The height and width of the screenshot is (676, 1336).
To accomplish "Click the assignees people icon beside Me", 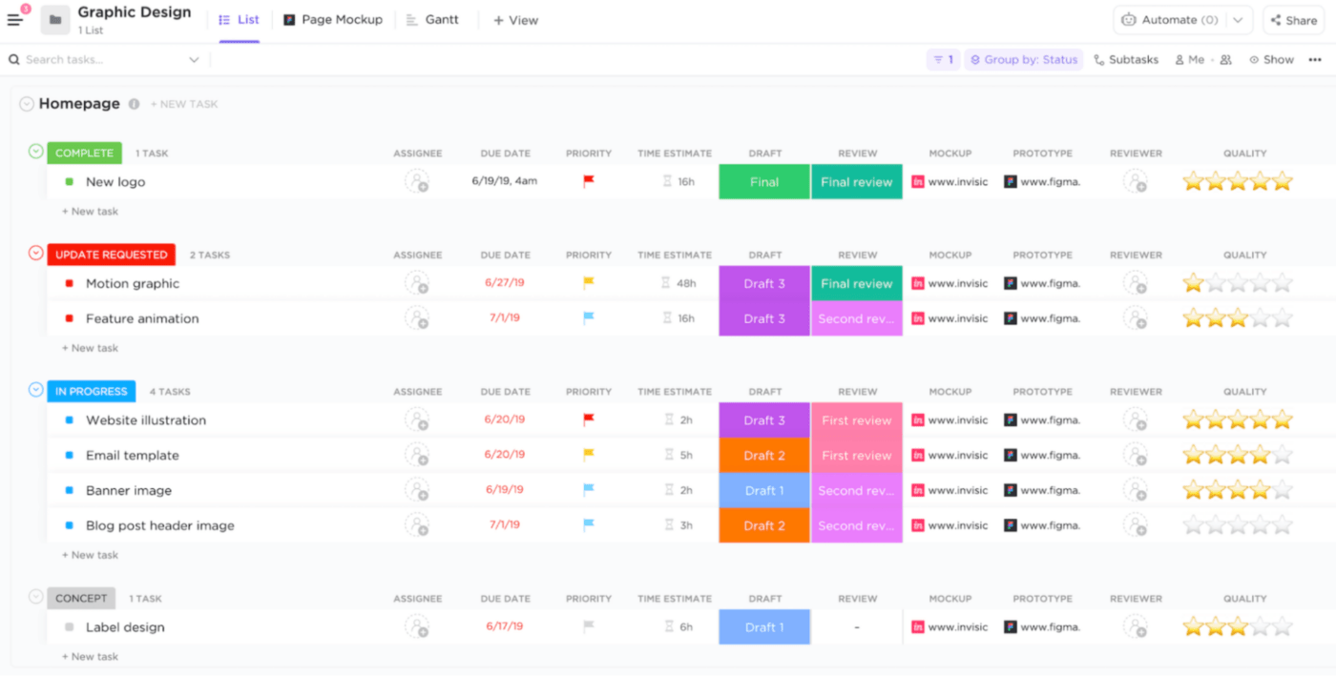I will (1225, 58).
